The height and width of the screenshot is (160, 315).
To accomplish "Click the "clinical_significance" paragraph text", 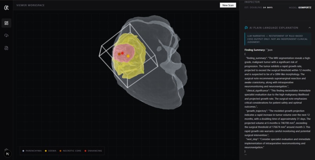I will 278,99.
